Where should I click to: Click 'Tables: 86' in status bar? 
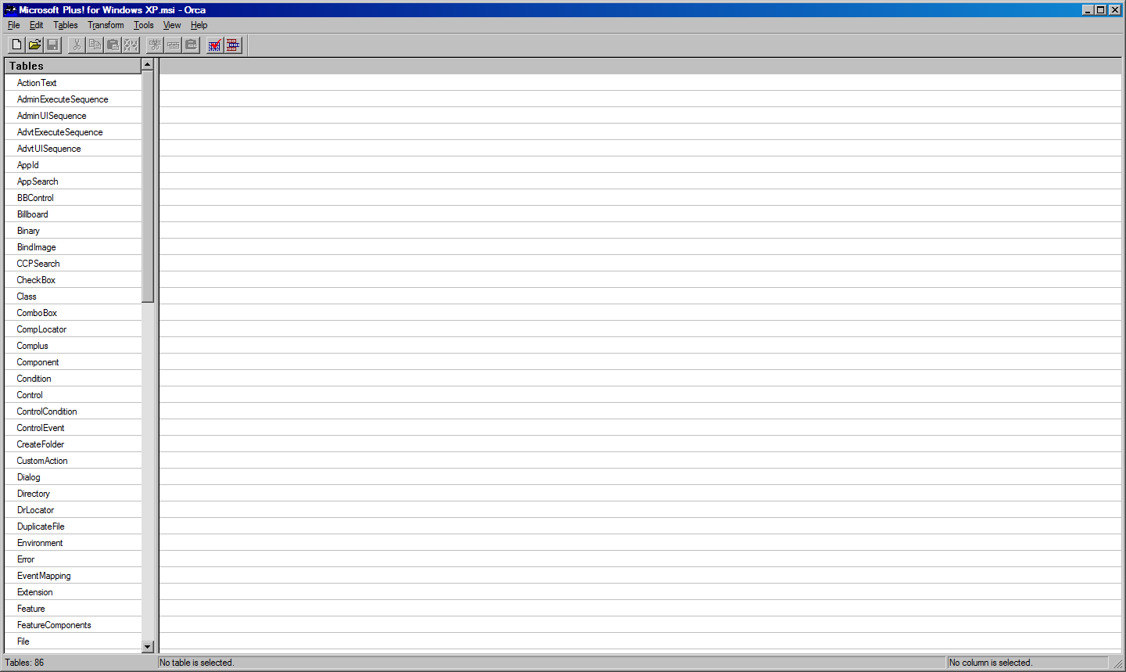[24, 663]
